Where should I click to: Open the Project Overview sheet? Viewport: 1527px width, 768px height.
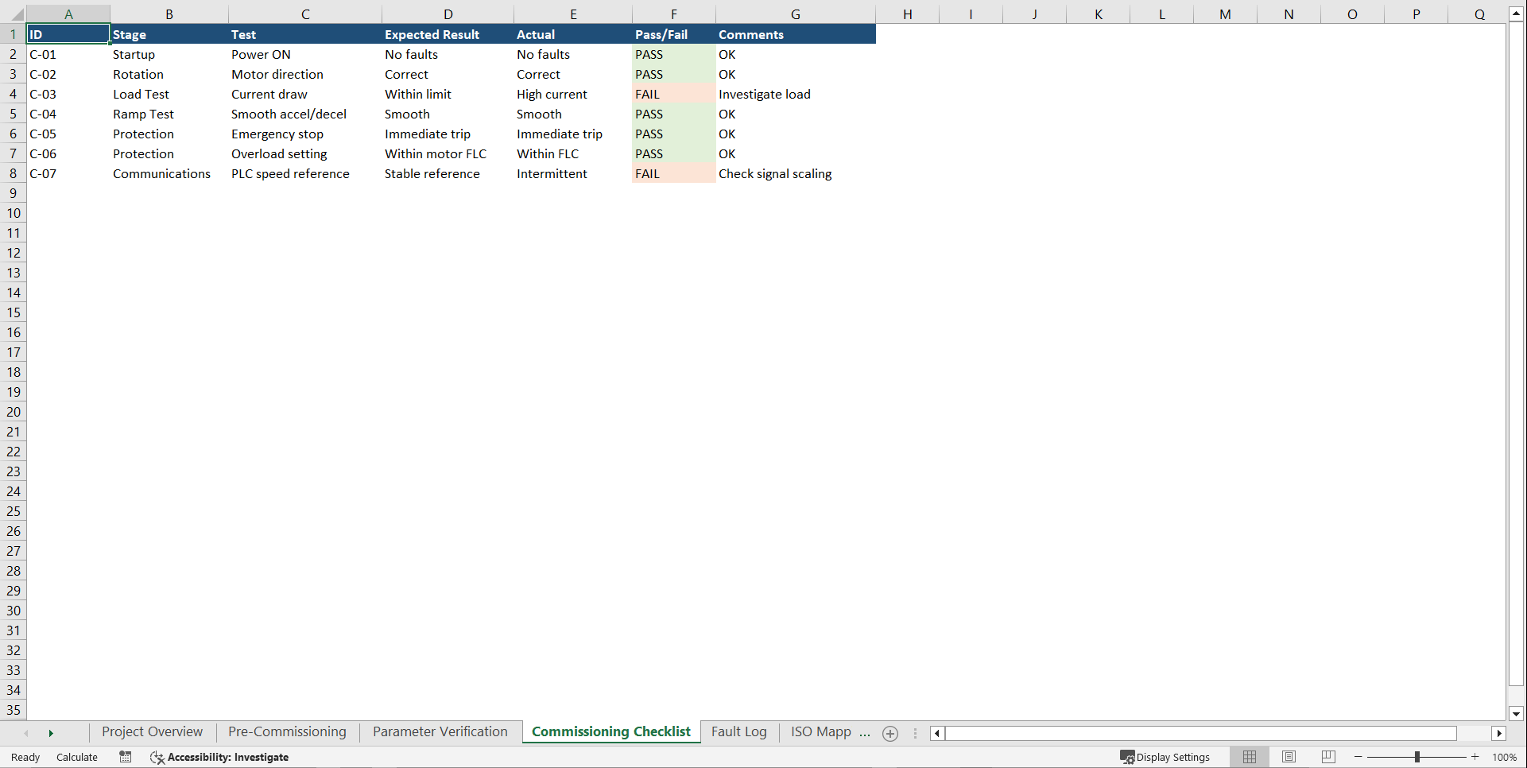click(x=151, y=731)
